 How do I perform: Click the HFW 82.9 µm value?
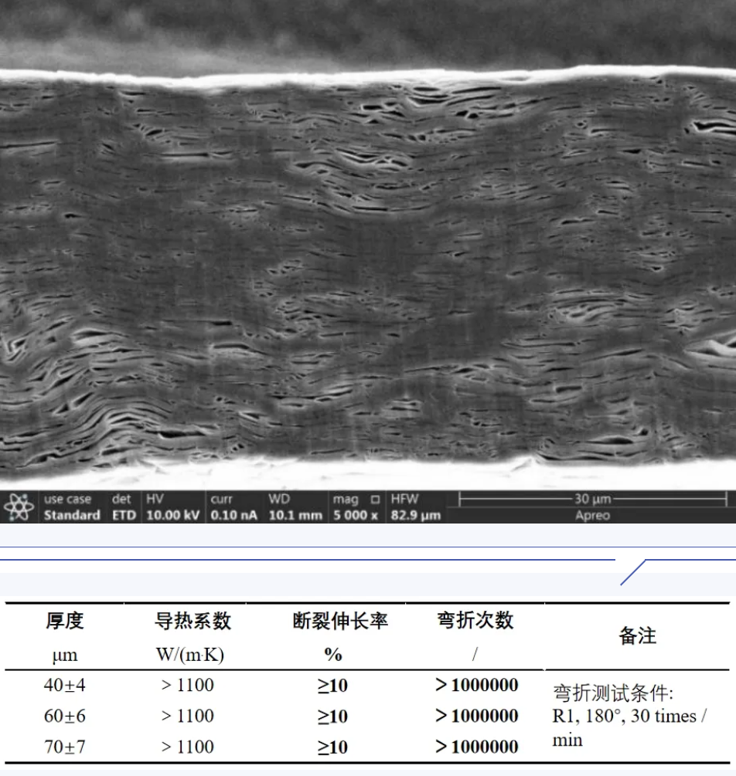(x=415, y=515)
